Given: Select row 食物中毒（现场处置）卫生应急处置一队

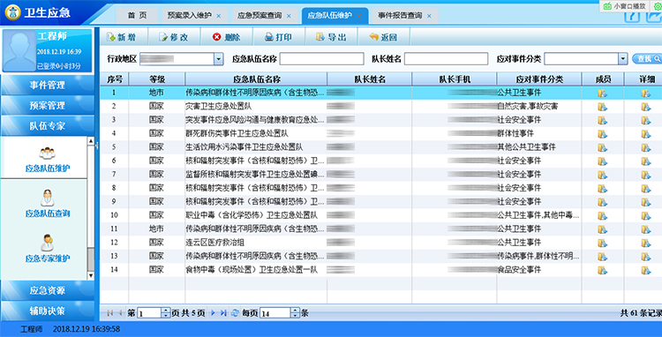Looking at the screenshot, I should (380, 270).
